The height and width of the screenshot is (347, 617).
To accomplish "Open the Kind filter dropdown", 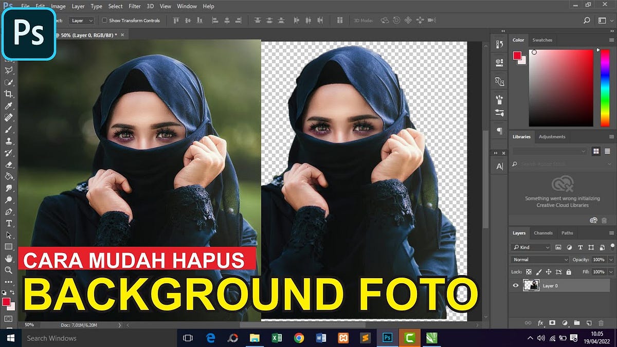I will pyautogui.click(x=531, y=247).
